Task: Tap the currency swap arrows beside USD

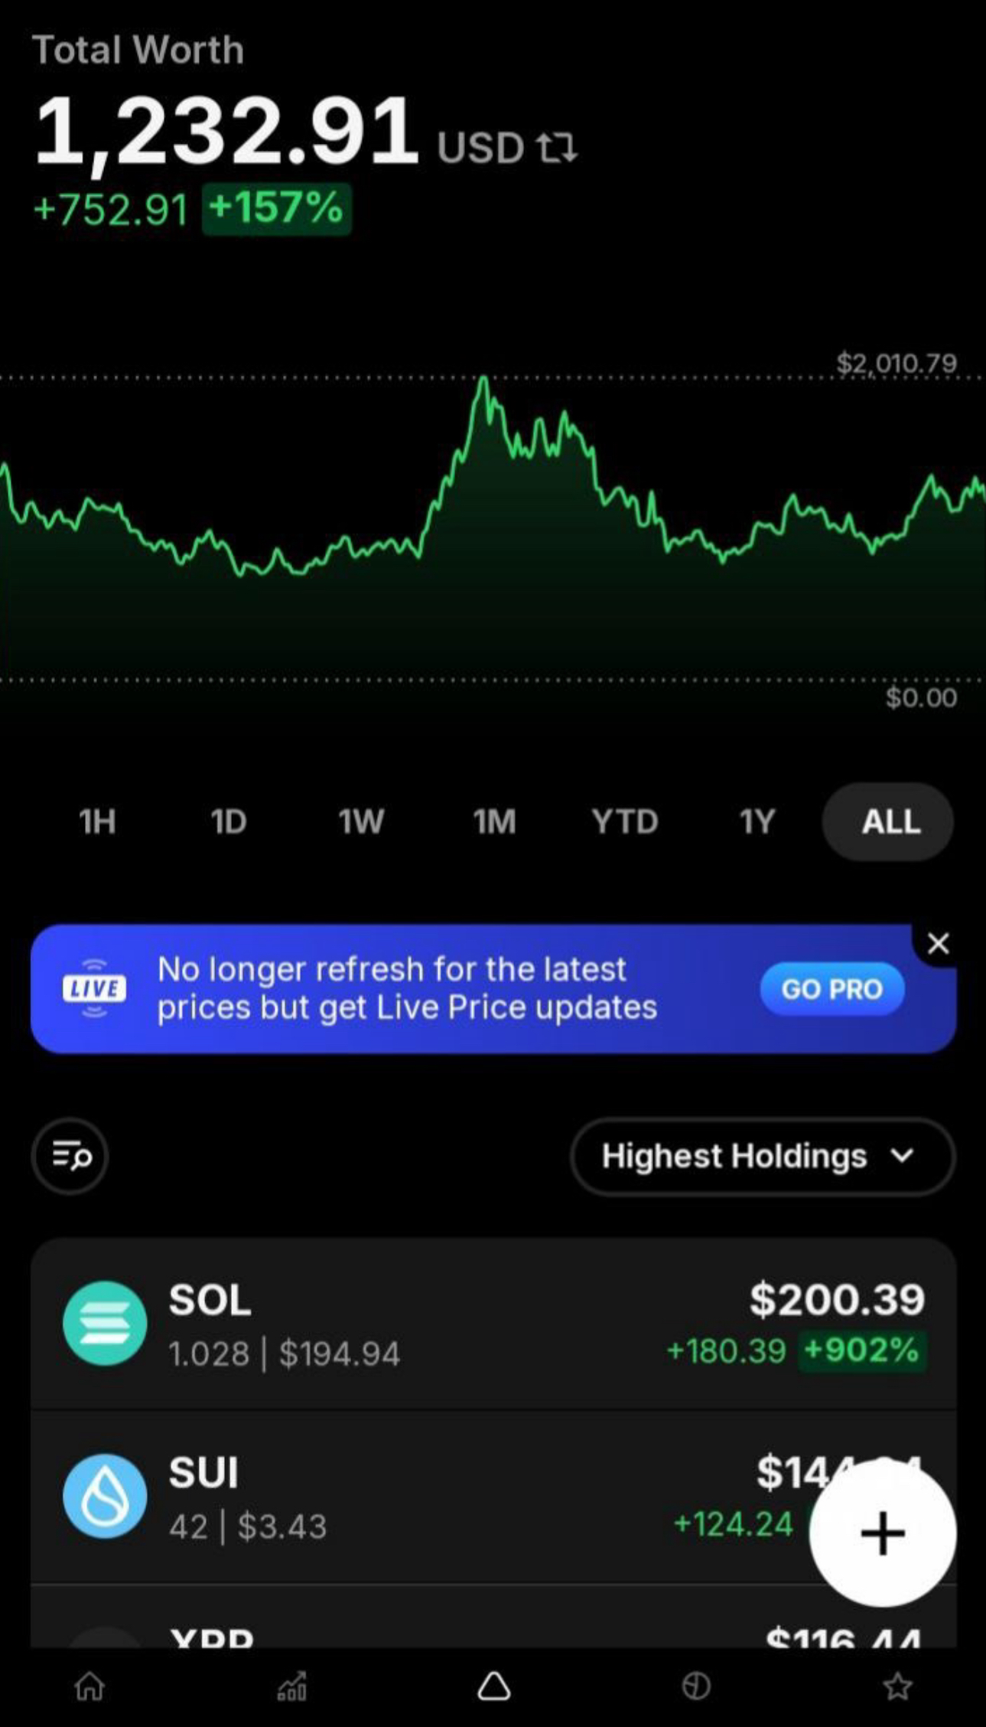Action: coord(556,147)
